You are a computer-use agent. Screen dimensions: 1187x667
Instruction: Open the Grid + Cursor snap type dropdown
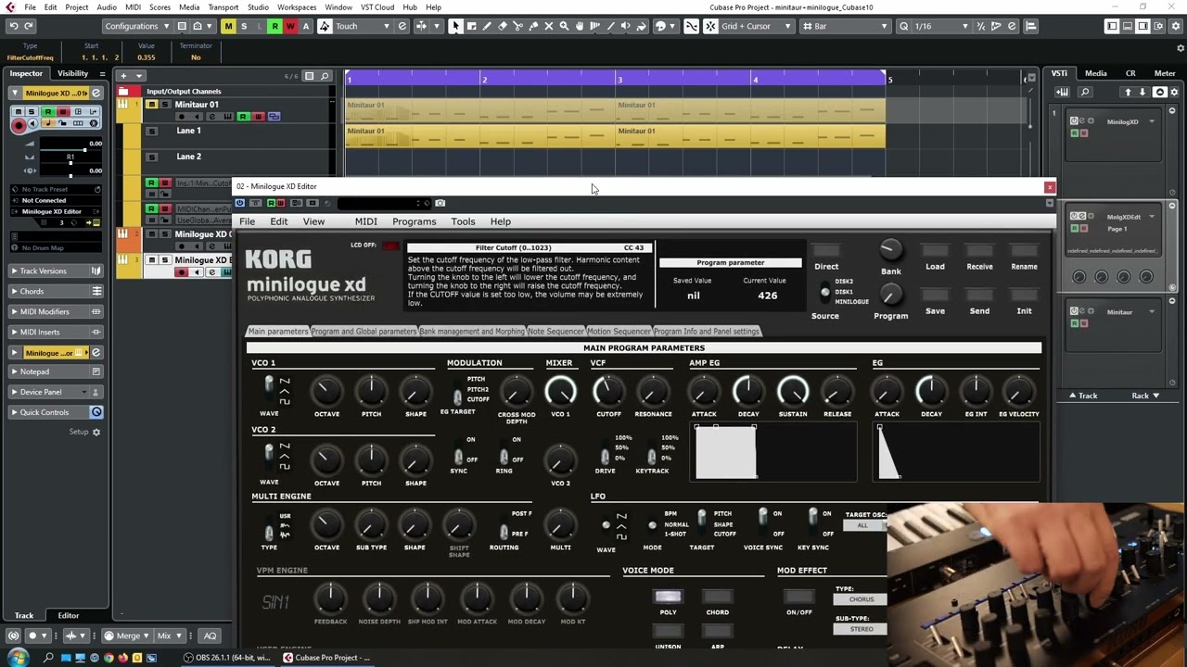[759, 26]
